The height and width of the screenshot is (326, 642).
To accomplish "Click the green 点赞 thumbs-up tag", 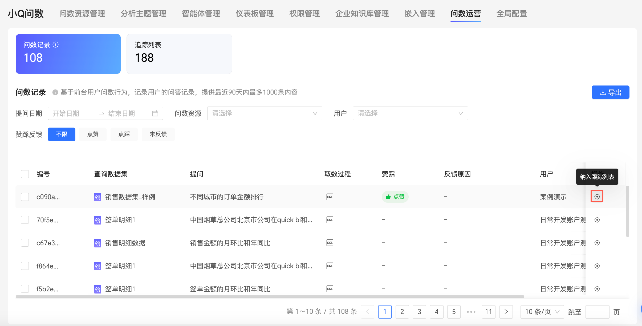I will 395,197.
